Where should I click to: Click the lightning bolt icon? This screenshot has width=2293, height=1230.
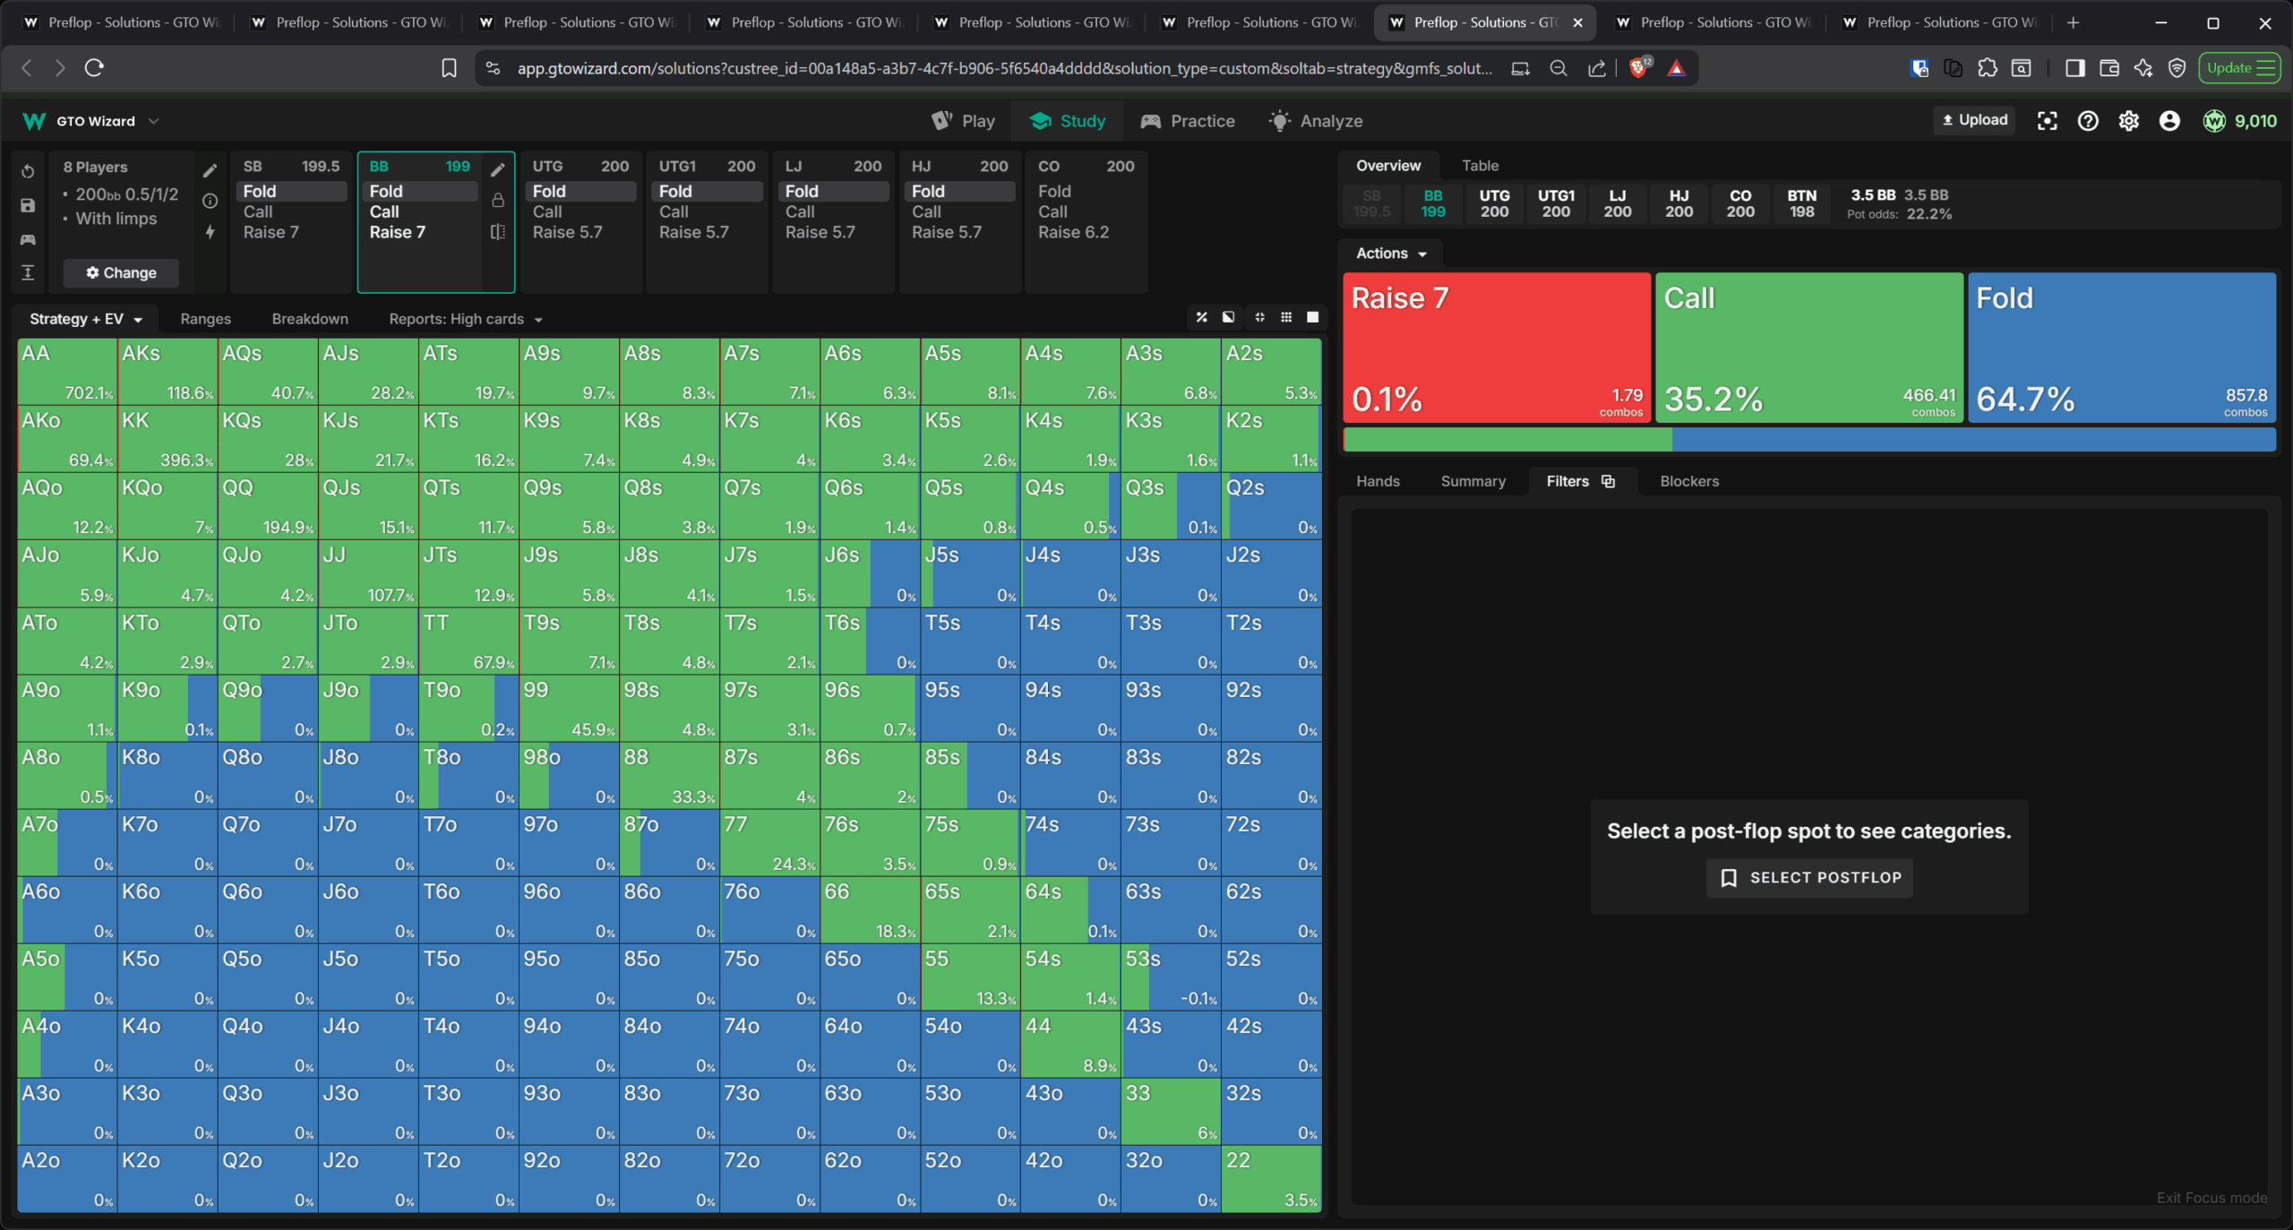pos(210,232)
